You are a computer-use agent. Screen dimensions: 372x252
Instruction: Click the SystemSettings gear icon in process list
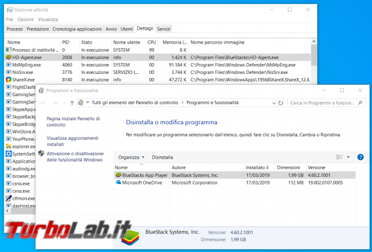pos(9,153)
